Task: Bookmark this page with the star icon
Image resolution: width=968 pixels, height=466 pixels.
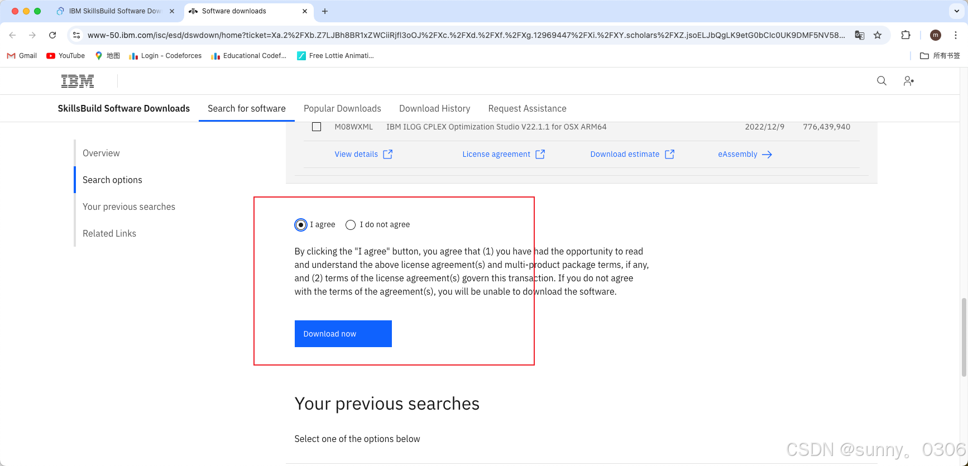Action: click(878, 35)
